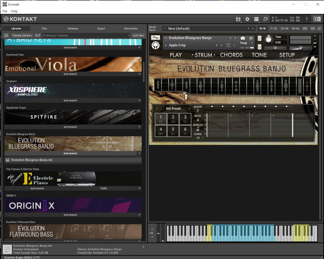Show rack channels 17-32
The height and width of the screenshot is (259, 324).
pos(273,28)
